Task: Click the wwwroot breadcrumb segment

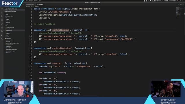Action: [x=28, y=7]
